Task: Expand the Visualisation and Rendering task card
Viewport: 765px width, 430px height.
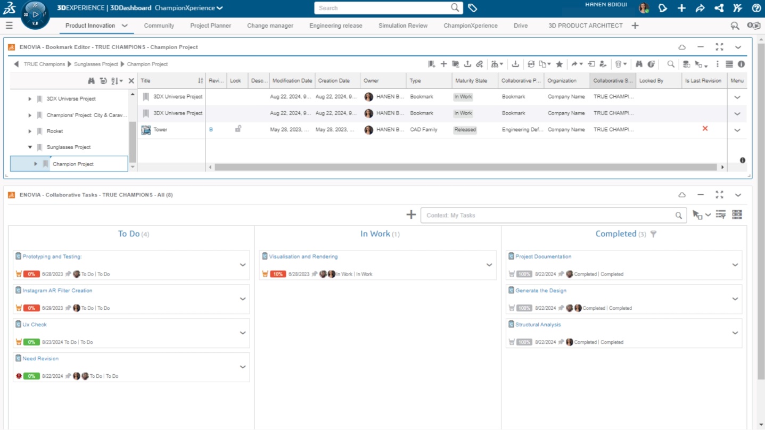Action: tap(489, 265)
